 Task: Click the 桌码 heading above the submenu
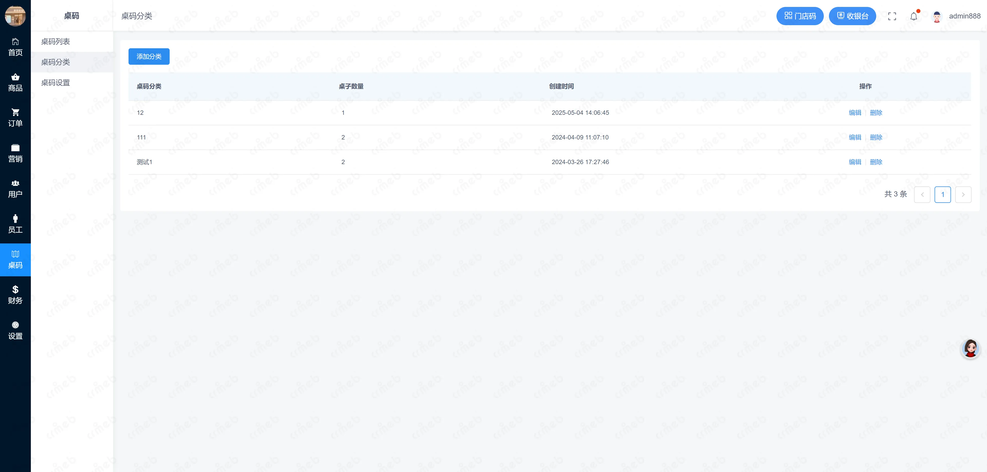point(72,16)
